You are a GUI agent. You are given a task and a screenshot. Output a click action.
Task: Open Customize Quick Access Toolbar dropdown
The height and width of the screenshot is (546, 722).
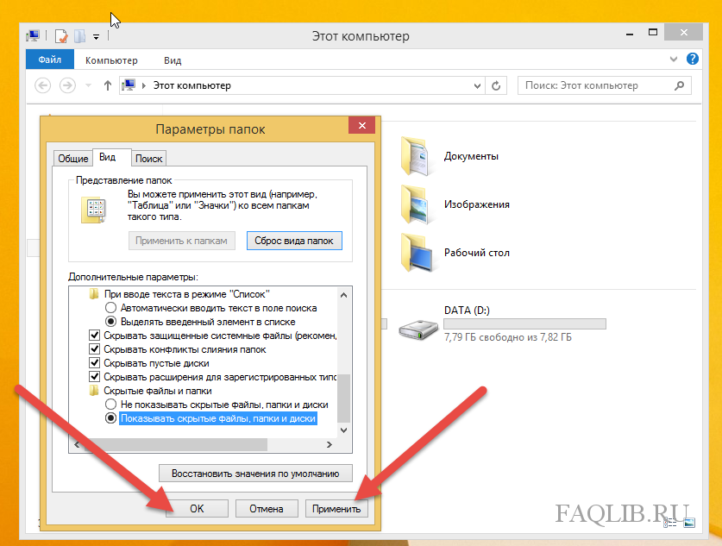tap(97, 36)
